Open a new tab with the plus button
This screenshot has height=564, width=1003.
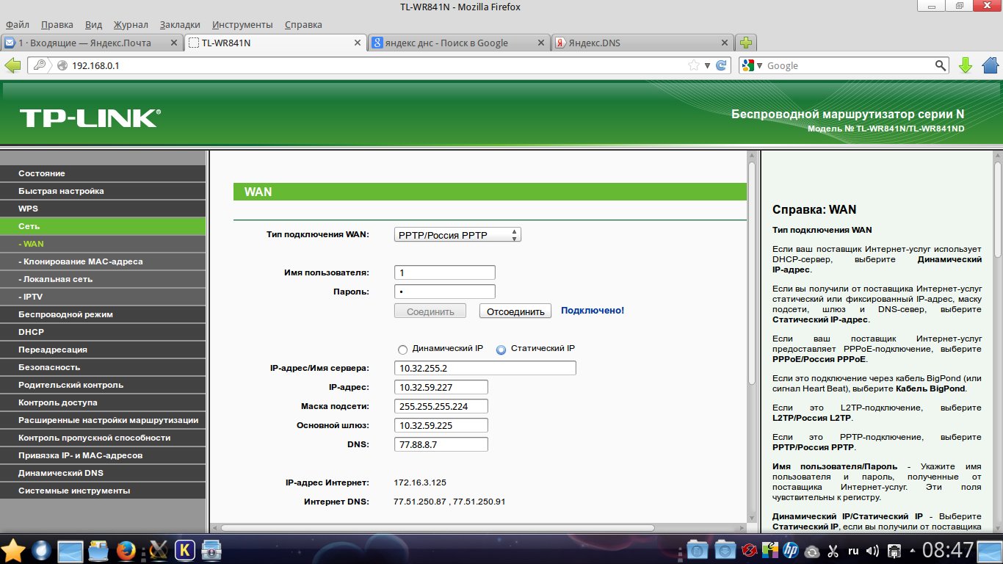[x=746, y=43]
